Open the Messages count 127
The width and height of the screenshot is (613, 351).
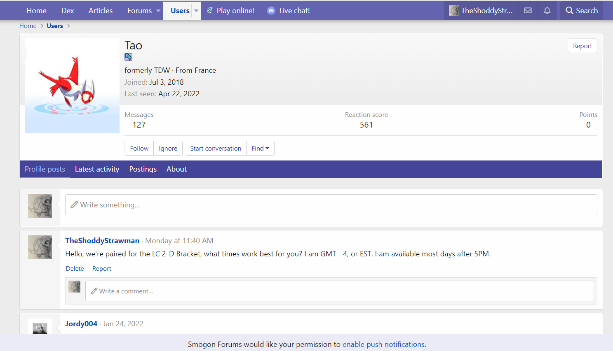(x=139, y=125)
